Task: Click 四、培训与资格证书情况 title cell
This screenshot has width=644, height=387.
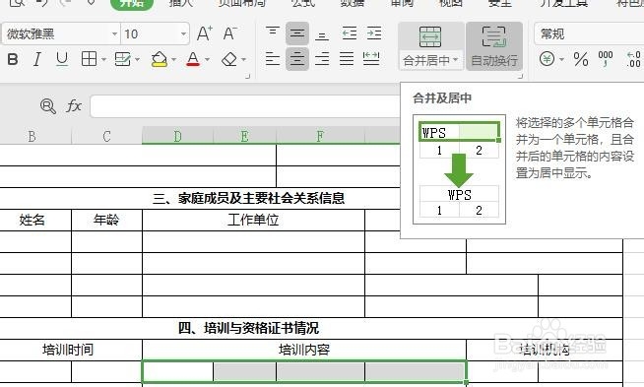Action: click(248, 328)
